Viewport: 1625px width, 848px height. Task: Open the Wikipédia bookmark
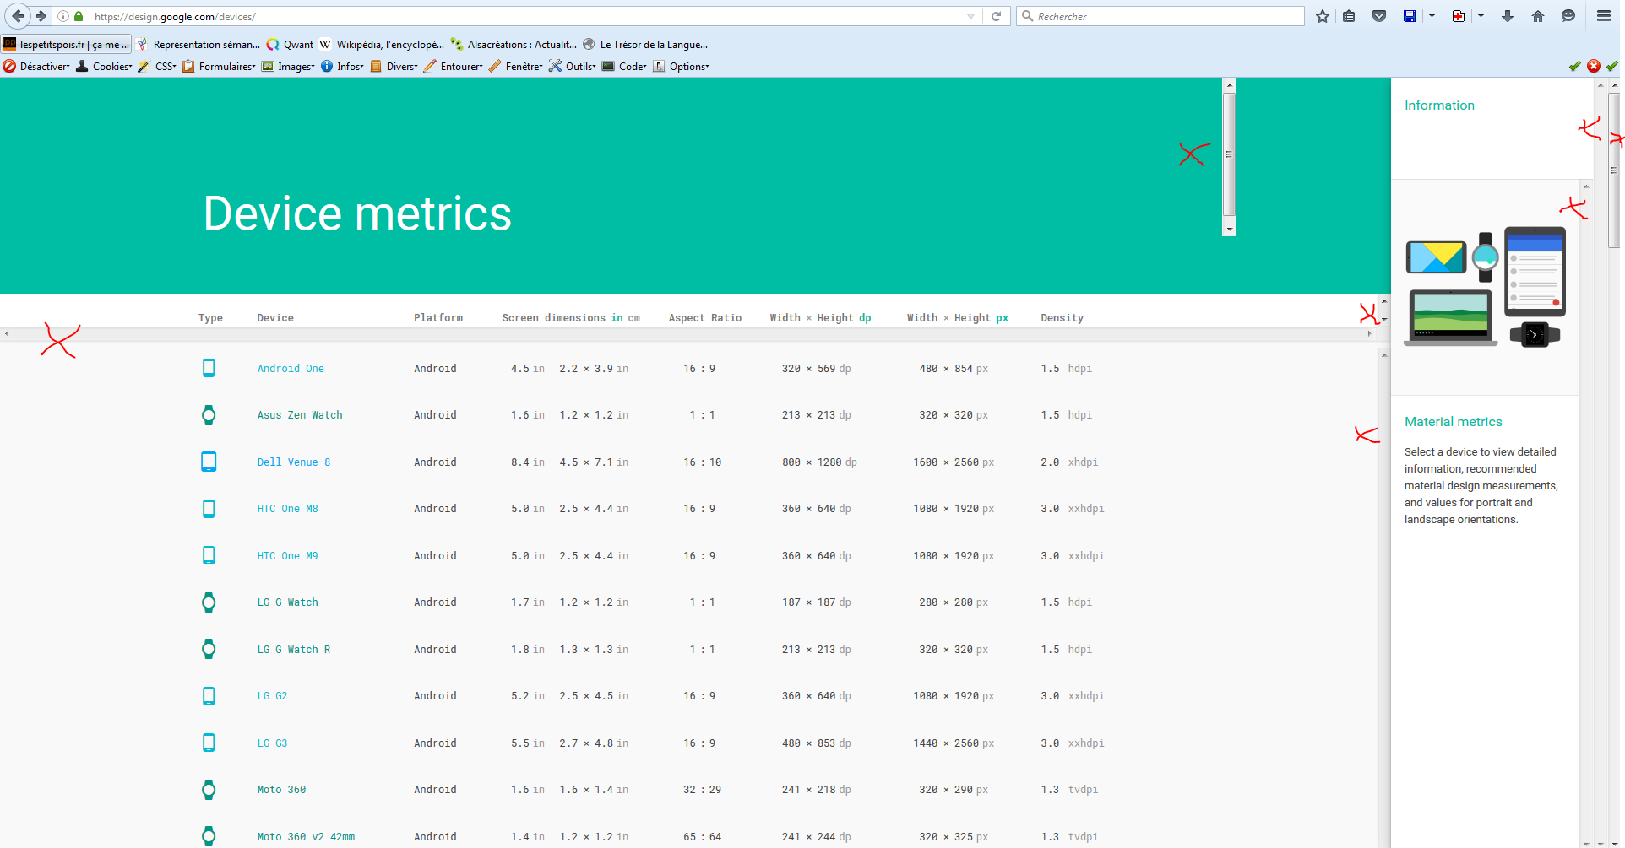tap(389, 45)
